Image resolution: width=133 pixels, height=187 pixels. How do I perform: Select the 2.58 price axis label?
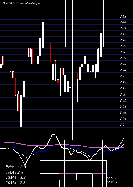coord(123,17)
